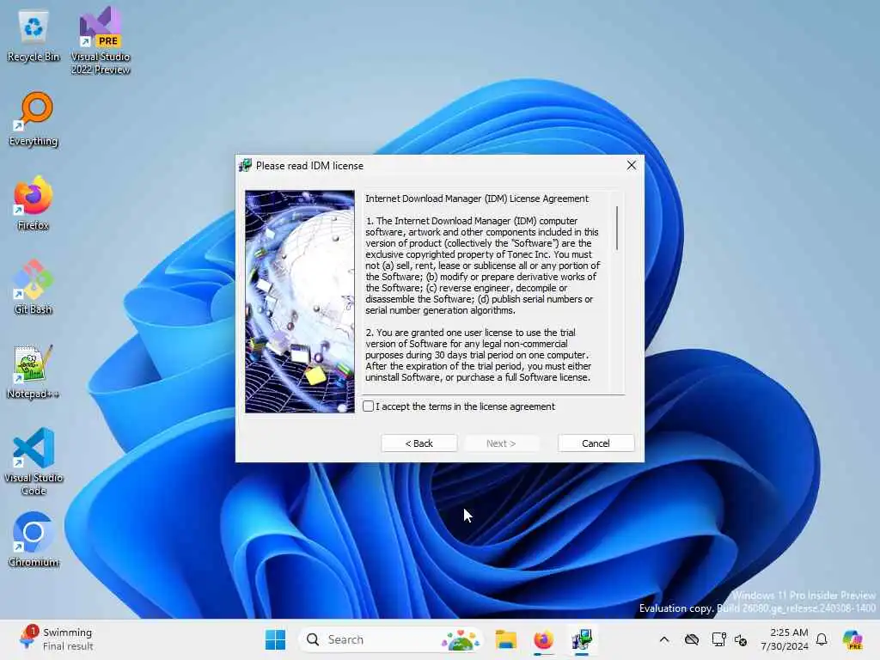Open the Recycle Bin desktop icon
This screenshot has height=660, width=880.
click(34, 36)
